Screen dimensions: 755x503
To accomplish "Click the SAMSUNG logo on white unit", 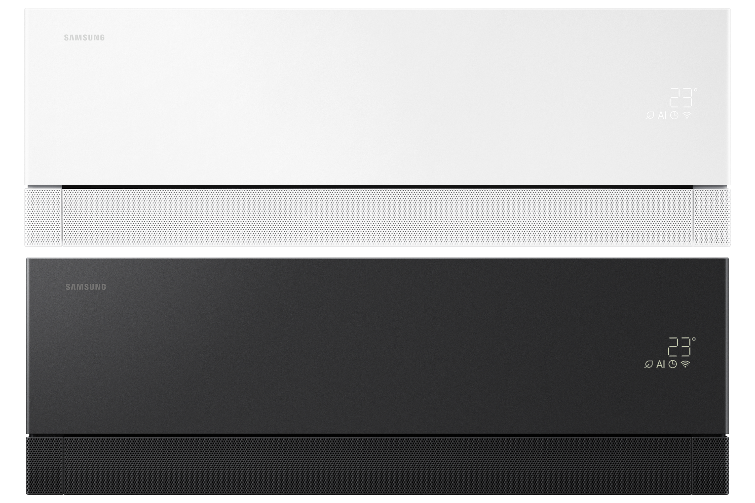I will coord(84,37).
